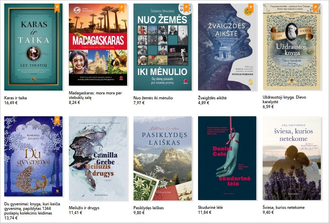
Task: Open the Žvaigždės aikštė cover thumbnail
Action: pyautogui.click(x=227, y=47)
